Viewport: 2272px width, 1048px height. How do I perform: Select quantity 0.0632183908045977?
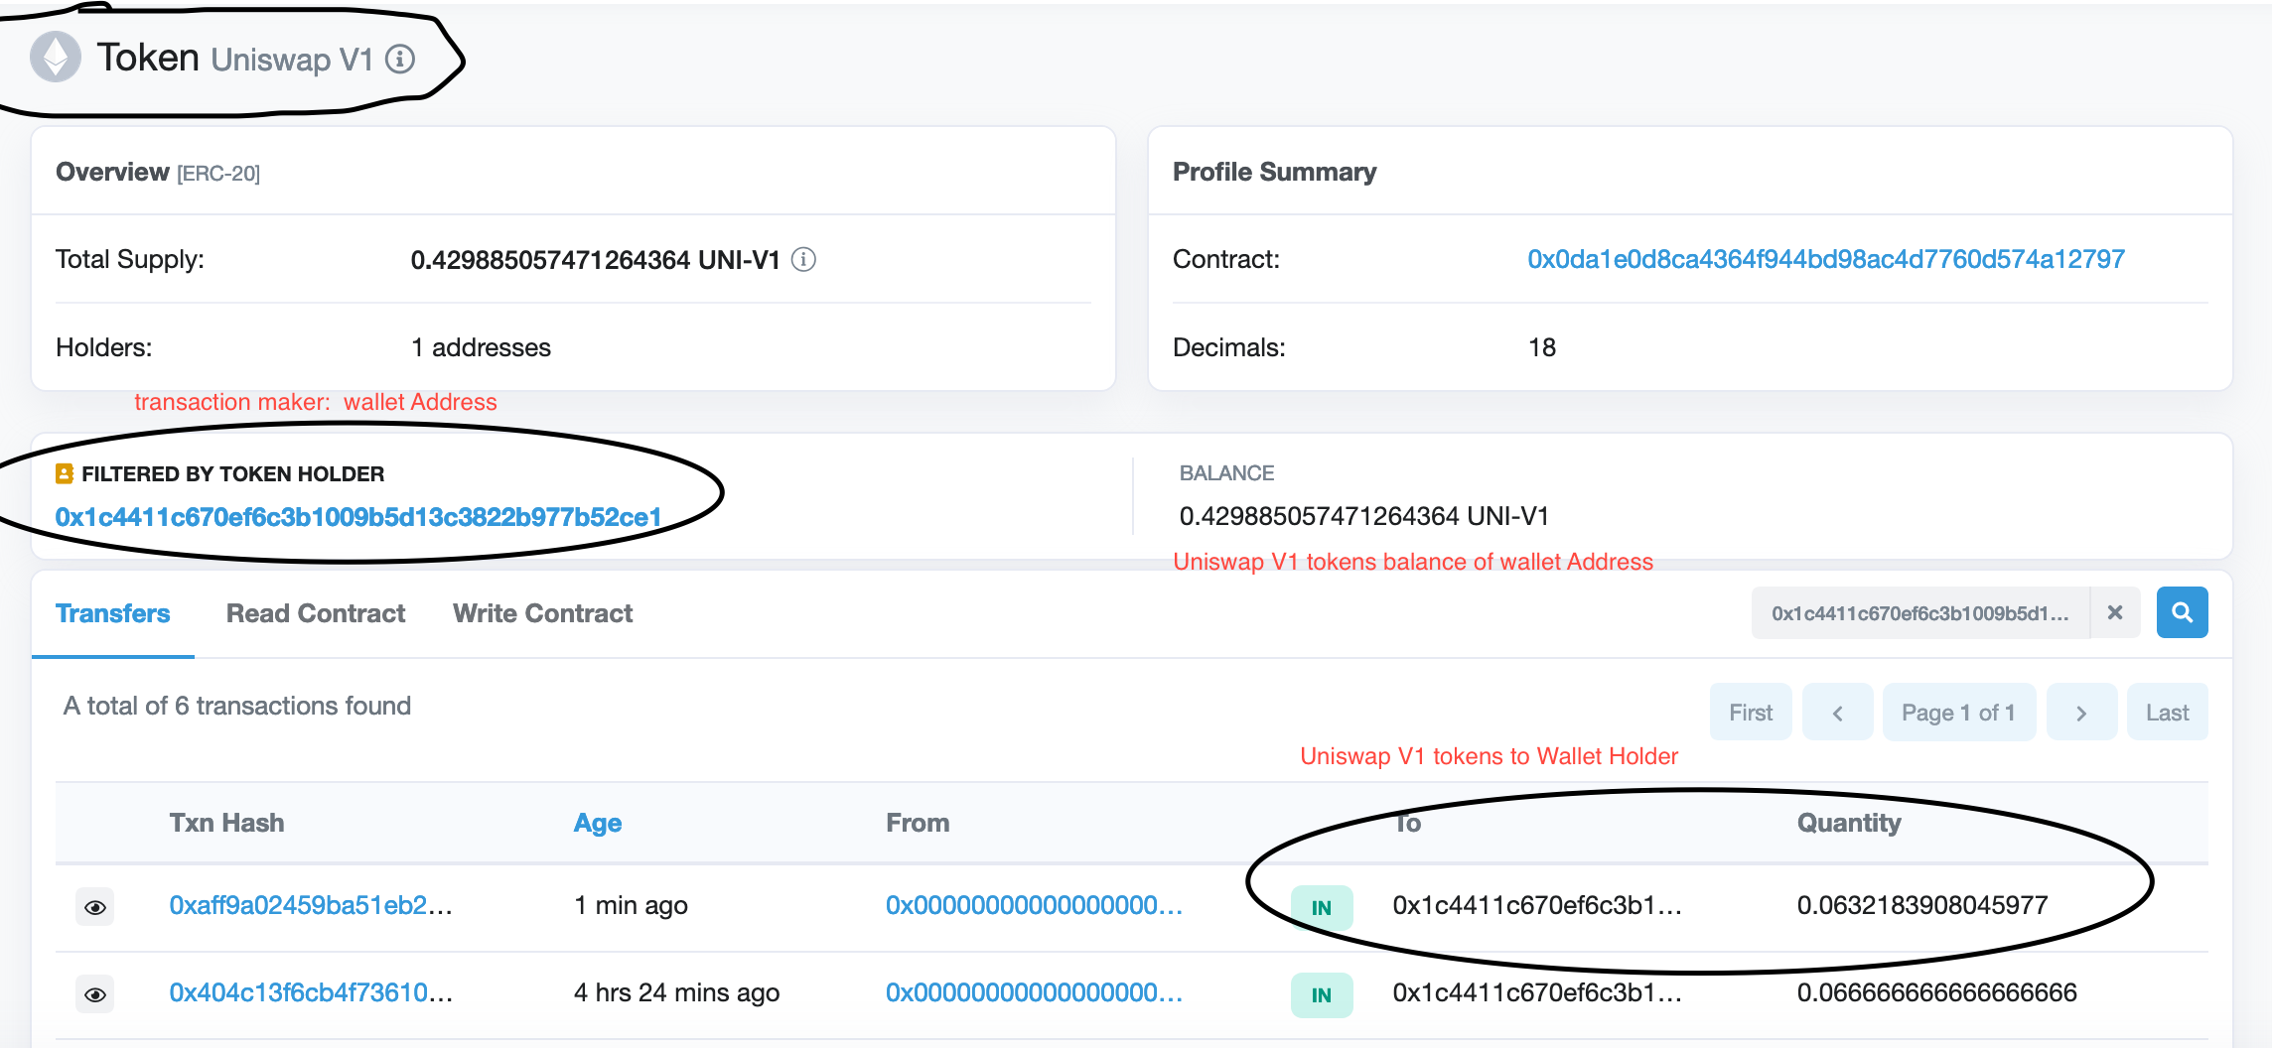click(1922, 905)
